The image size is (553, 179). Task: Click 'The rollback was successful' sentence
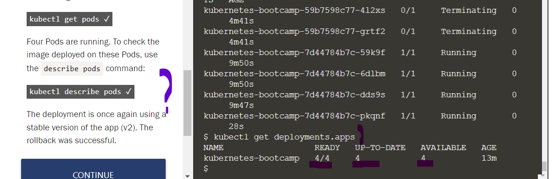click(x=90, y=134)
